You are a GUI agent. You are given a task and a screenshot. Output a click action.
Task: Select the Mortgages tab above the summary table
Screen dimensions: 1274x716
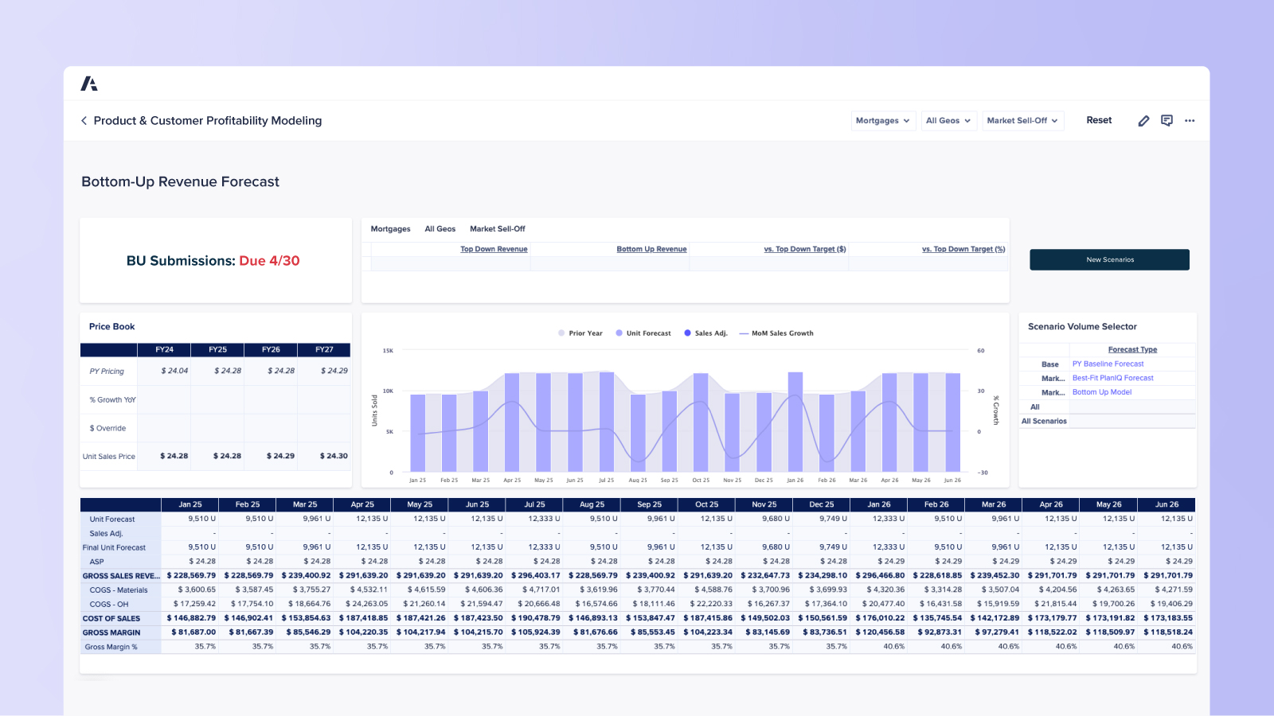390,228
